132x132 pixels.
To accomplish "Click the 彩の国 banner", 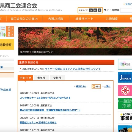I will [125, 64].
